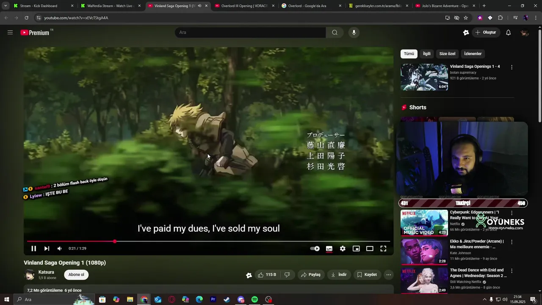542x305 pixels.
Task: Focus the YouTube search box
Action: point(250,32)
